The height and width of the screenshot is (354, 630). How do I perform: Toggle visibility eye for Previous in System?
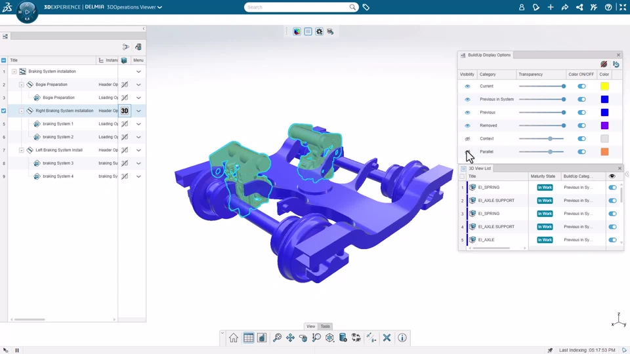point(467,100)
